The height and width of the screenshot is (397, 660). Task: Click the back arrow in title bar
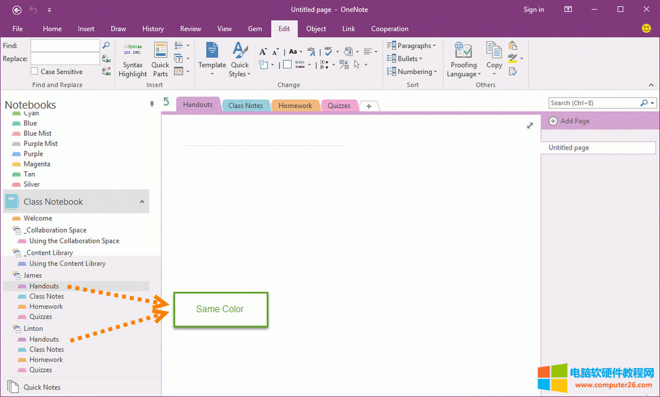point(17,10)
